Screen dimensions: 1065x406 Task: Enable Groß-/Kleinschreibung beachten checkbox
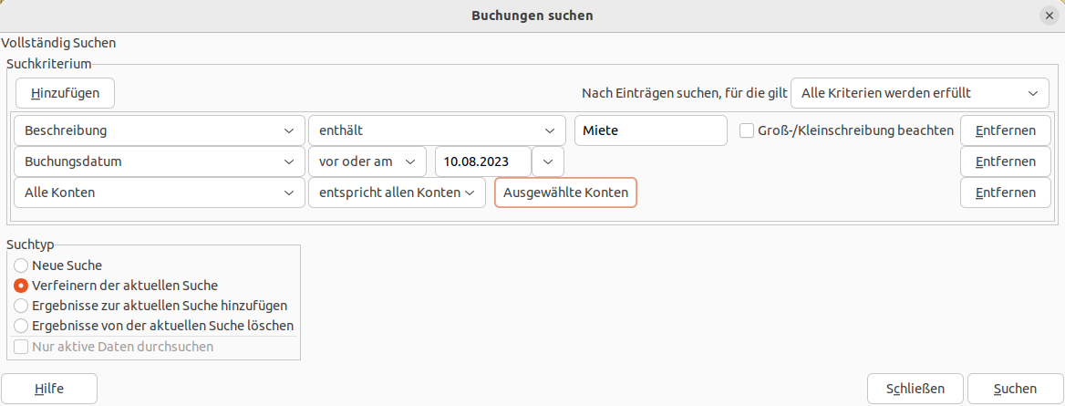[747, 130]
